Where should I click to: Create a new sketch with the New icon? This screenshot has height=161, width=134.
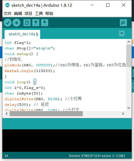(x=27, y=23)
